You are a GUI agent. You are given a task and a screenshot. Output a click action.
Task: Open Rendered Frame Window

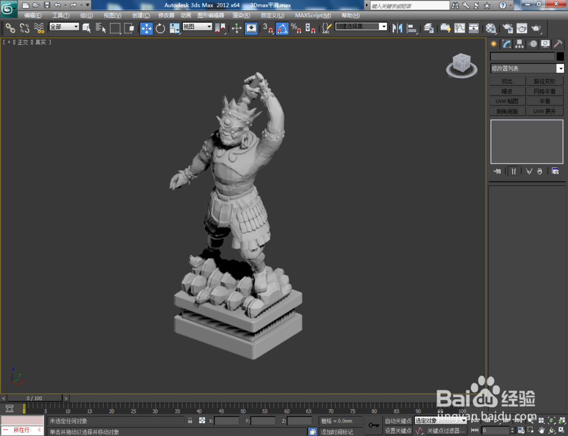[x=521, y=28]
